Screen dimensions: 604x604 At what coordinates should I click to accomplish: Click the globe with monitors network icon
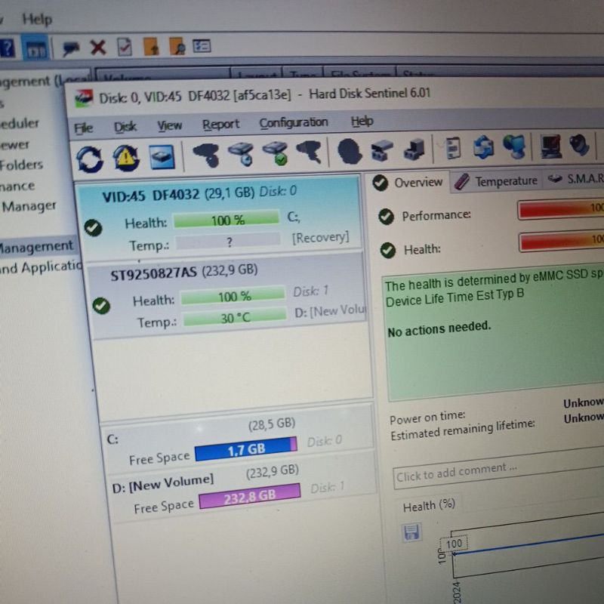[515, 146]
